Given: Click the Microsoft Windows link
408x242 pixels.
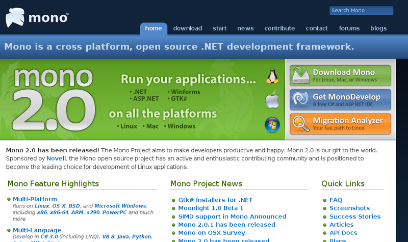Looking at the screenshot, I should pyautogui.click(x=120, y=206).
